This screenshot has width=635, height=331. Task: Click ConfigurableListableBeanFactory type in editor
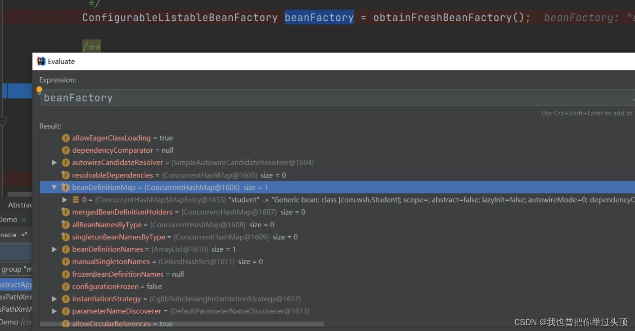[x=180, y=18]
